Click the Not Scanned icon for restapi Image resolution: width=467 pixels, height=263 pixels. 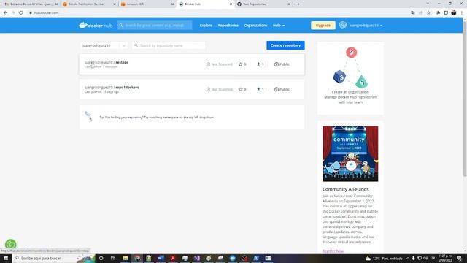point(208,64)
